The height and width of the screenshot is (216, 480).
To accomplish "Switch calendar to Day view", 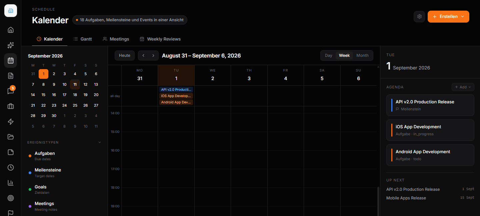I will pyautogui.click(x=329, y=55).
